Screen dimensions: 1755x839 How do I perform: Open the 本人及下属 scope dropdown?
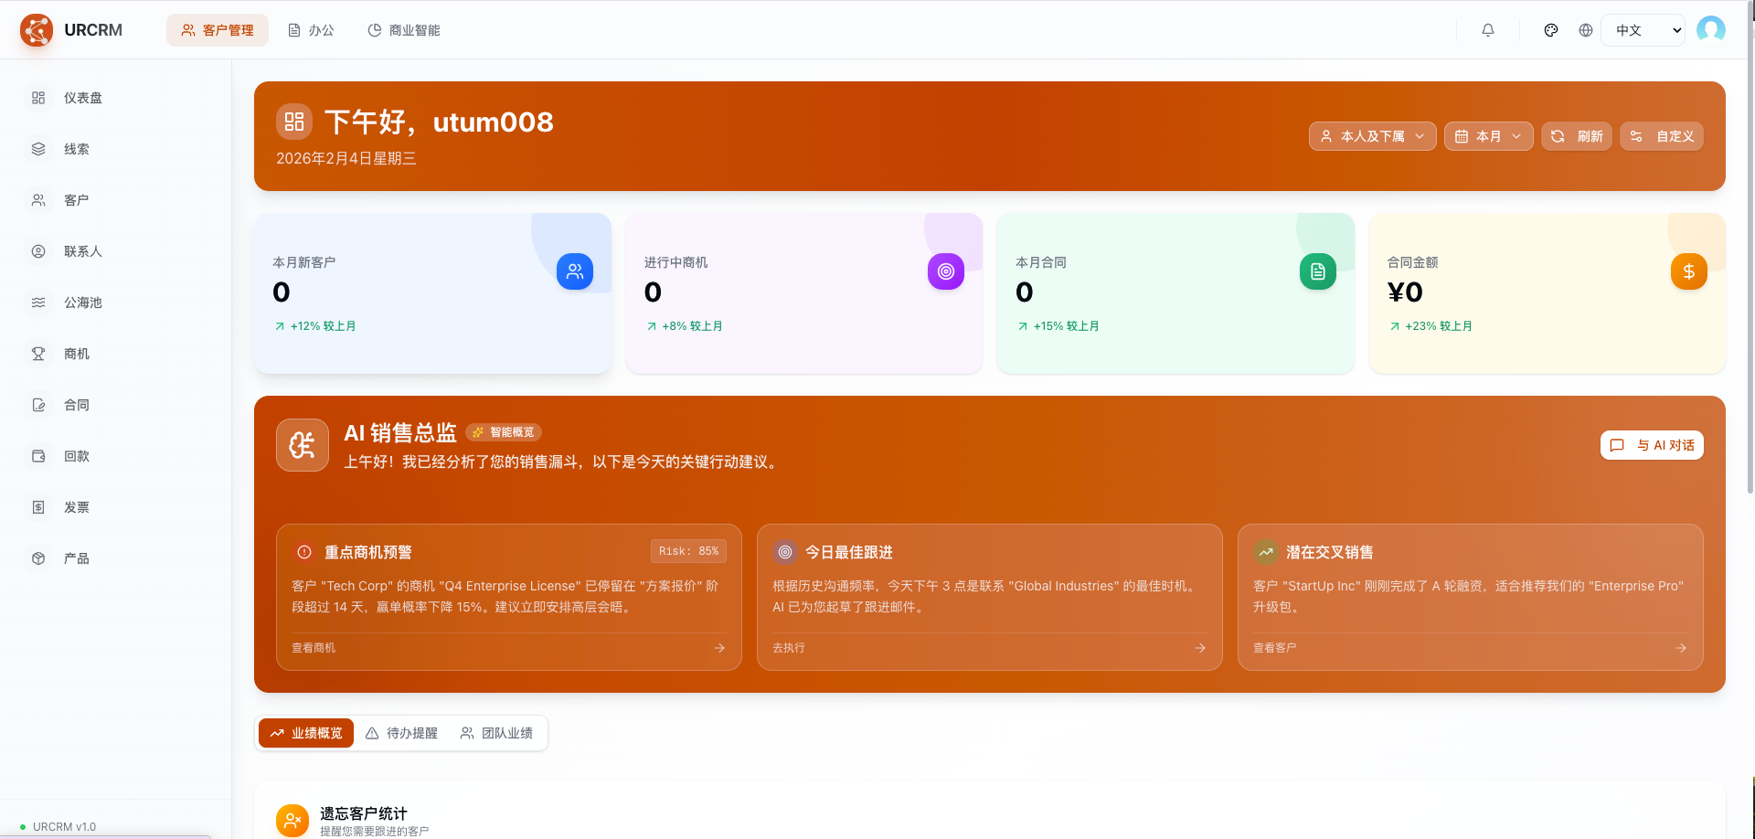click(1372, 136)
